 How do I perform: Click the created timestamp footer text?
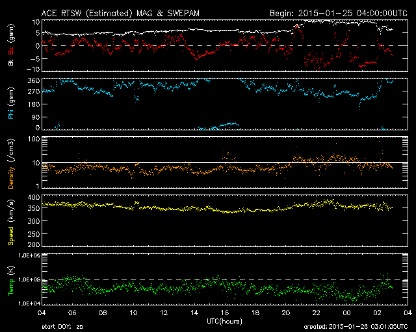point(356,327)
